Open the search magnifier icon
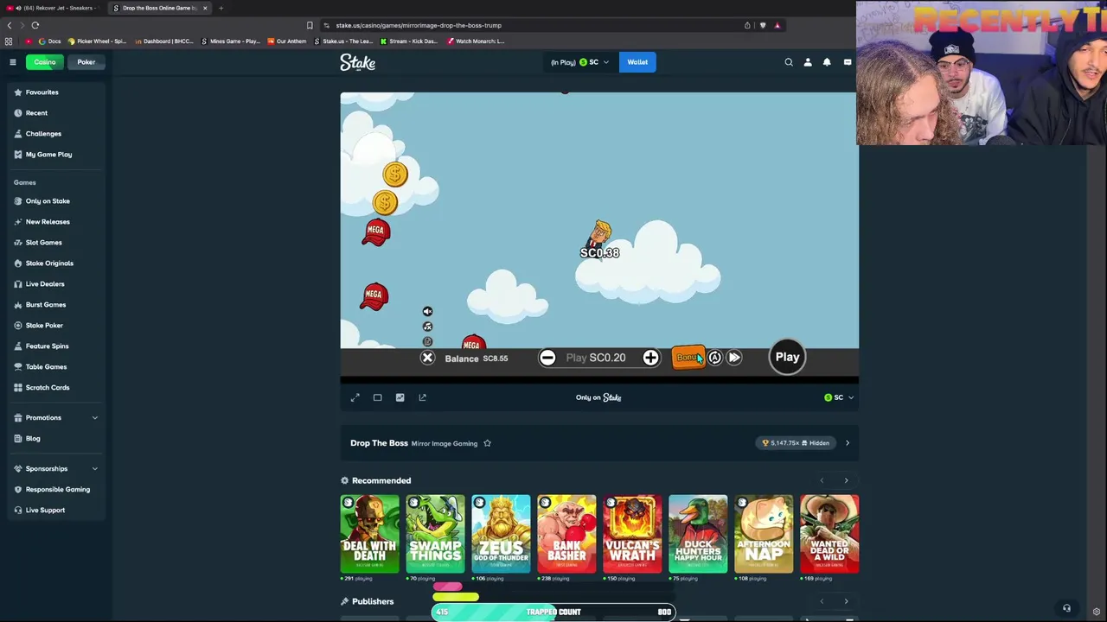Screen dimensions: 1107x622 click(789, 62)
